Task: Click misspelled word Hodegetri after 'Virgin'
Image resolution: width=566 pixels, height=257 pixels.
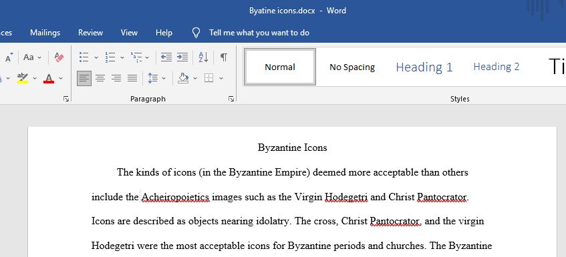Action: 346,198
